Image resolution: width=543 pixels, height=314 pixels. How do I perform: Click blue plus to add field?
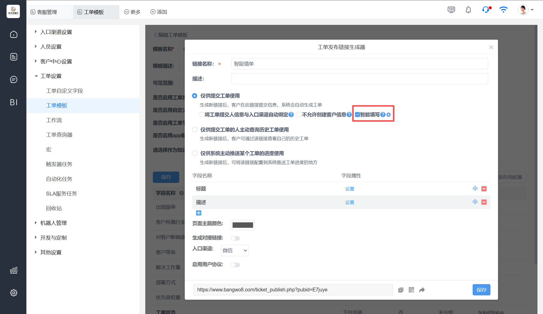coord(199,213)
